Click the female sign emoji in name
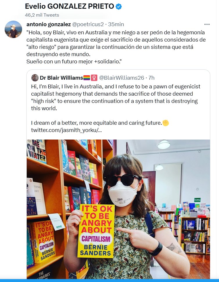The width and height of the screenshot is (219, 282). pos(94,78)
